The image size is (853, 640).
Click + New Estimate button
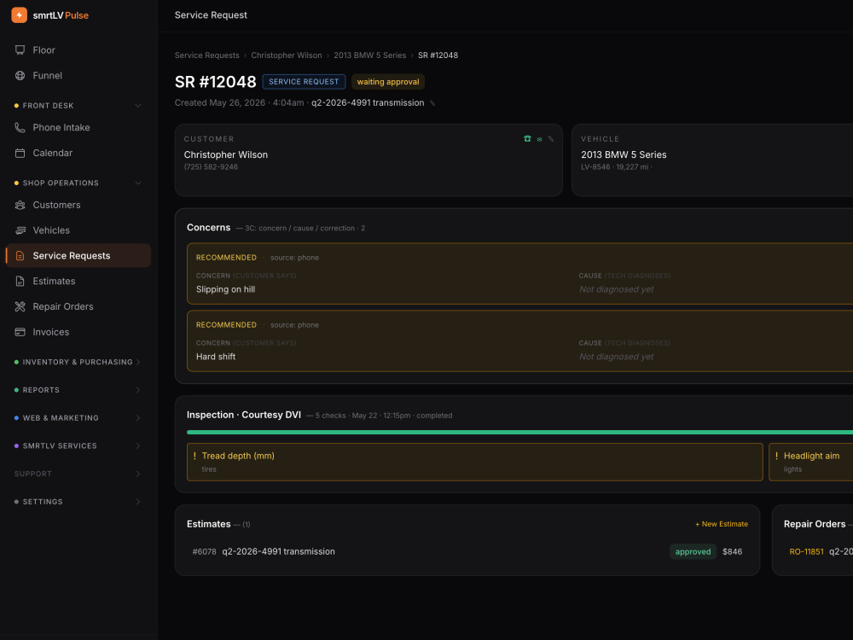pos(722,524)
